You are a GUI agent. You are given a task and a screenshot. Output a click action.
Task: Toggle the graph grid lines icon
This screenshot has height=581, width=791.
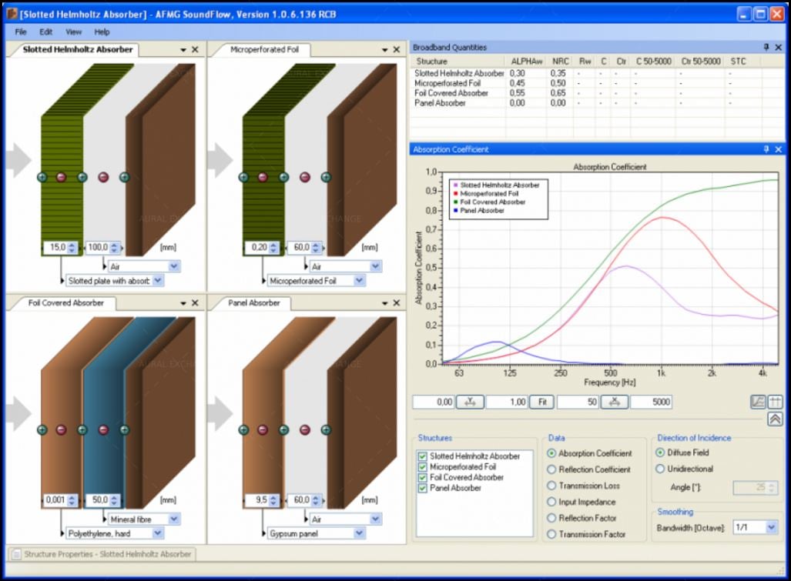click(775, 402)
